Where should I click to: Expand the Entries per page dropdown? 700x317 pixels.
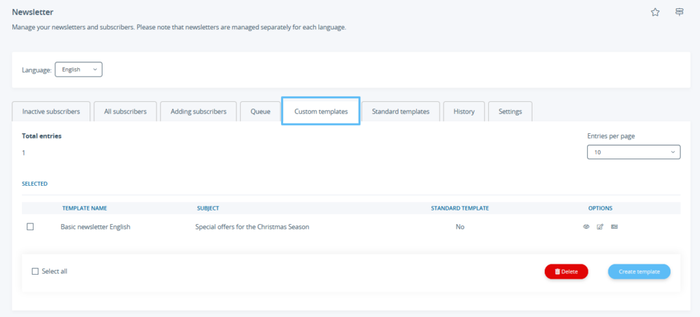tap(634, 152)
